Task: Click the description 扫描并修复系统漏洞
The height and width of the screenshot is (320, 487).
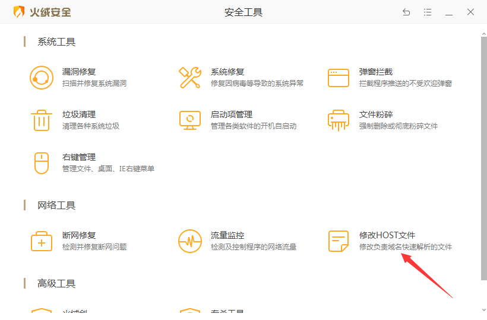Action: pos(94,84)
